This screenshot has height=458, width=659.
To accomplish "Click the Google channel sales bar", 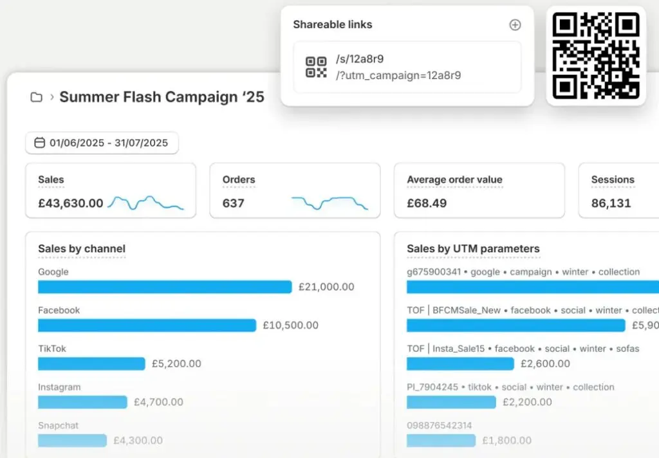I will [165, 287].
